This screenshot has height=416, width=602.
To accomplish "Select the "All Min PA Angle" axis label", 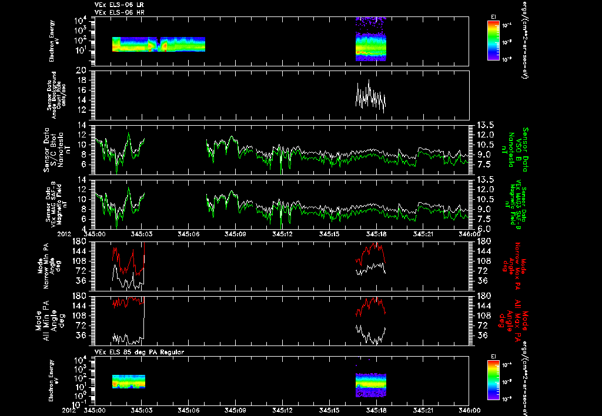I will 49,320.
